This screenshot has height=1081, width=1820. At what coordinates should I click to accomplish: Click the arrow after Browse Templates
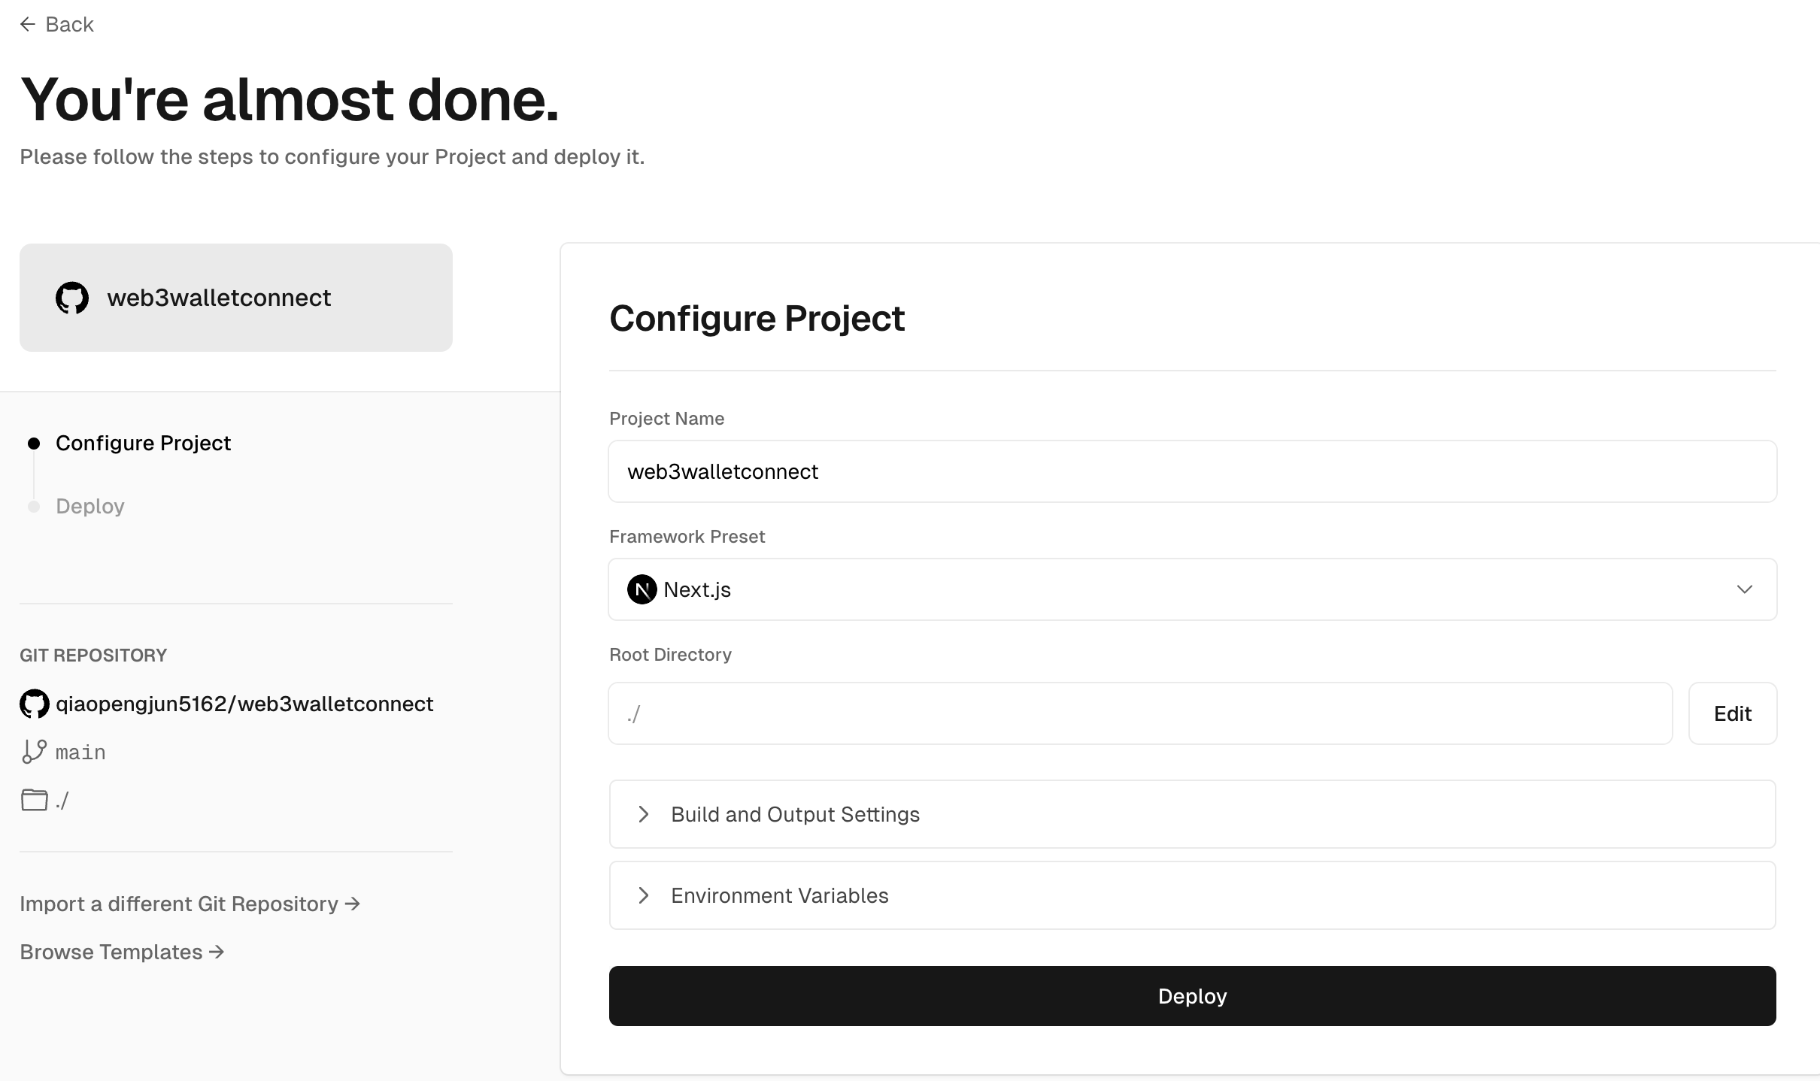(217, 952)
